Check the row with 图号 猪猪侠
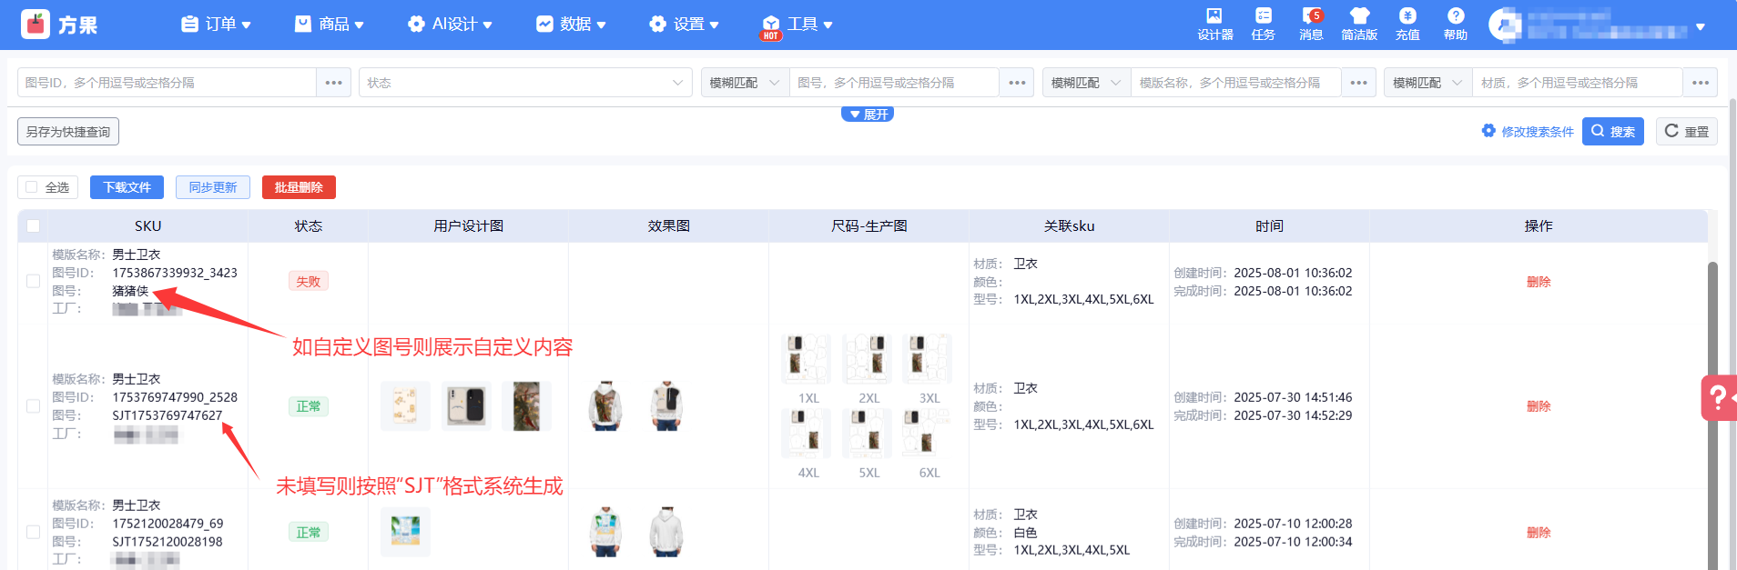 [34, 282]
